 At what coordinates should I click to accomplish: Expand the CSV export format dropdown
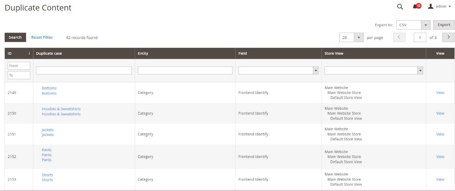[x=425, y=25]
